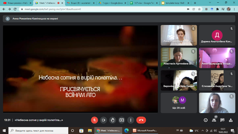The height and width of the screenshot is (134, 238).
Task: Open Chrome tab search chevron
Action: (x=210, y=3)
